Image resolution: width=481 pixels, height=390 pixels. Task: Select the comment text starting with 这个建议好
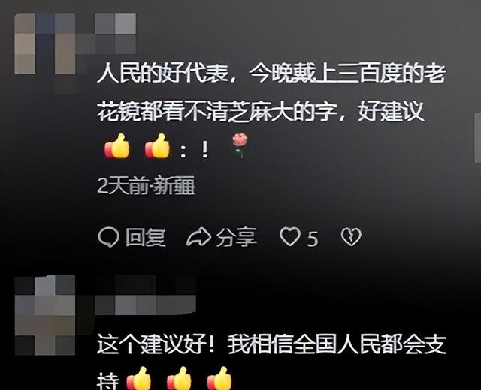[271, 361]
